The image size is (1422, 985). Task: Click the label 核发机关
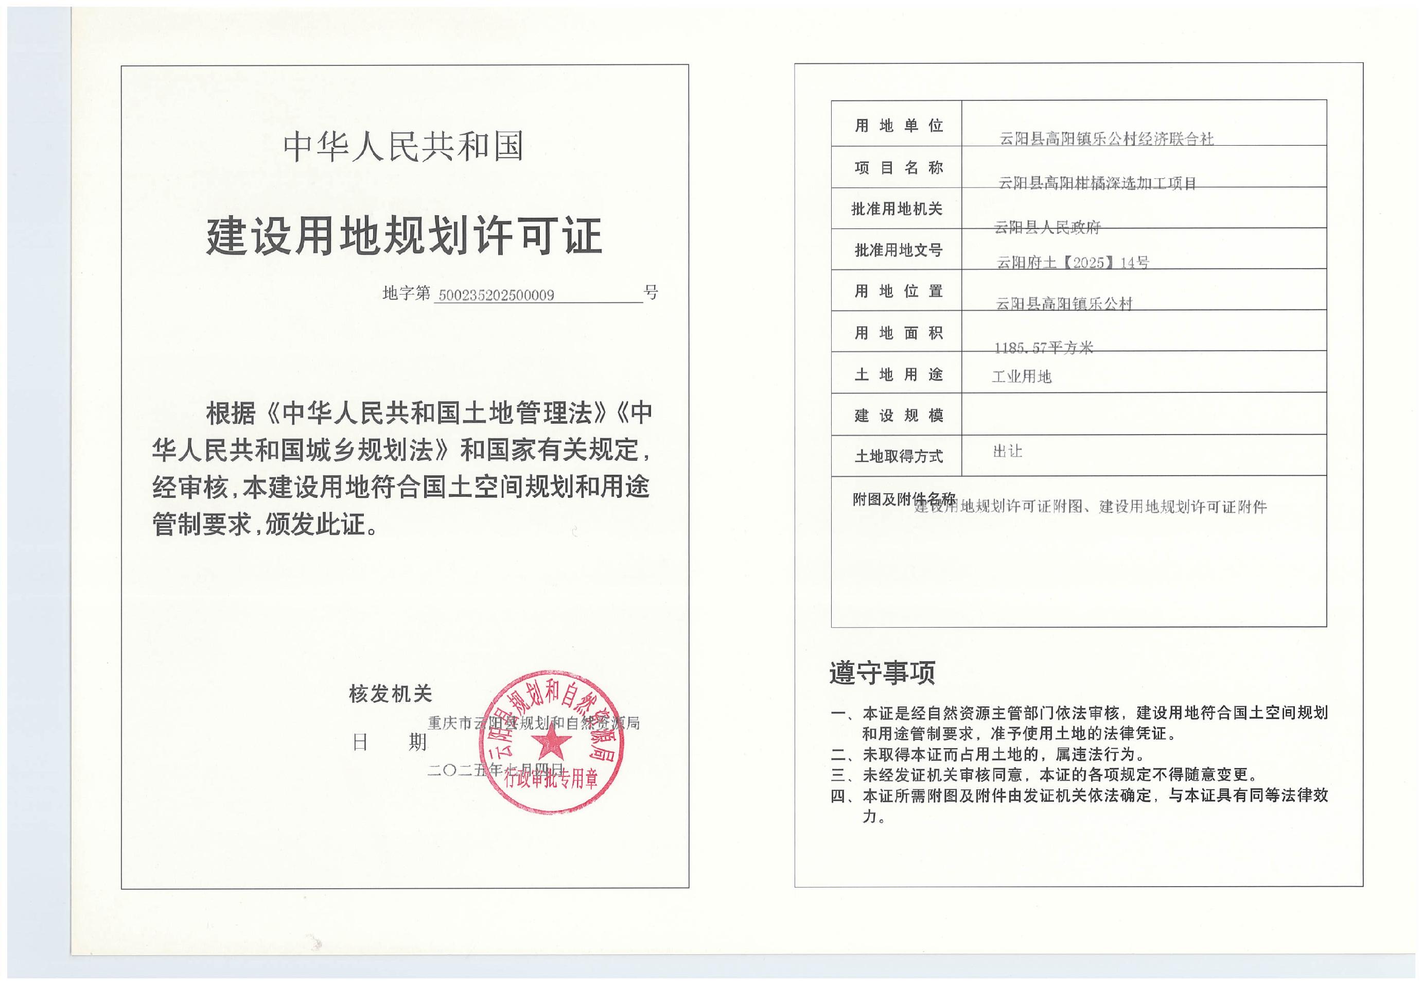click(x=391, y=694)
